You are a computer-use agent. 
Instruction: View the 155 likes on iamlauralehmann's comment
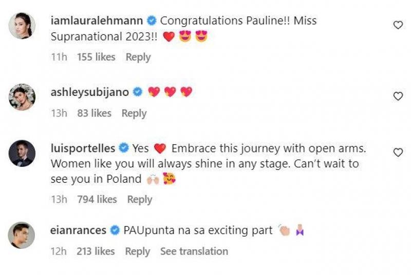coord(96,57)
